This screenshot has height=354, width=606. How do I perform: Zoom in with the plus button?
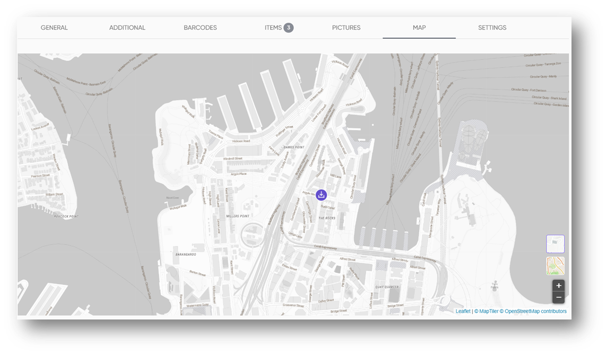pyautogui.click(x=558, y=286)
